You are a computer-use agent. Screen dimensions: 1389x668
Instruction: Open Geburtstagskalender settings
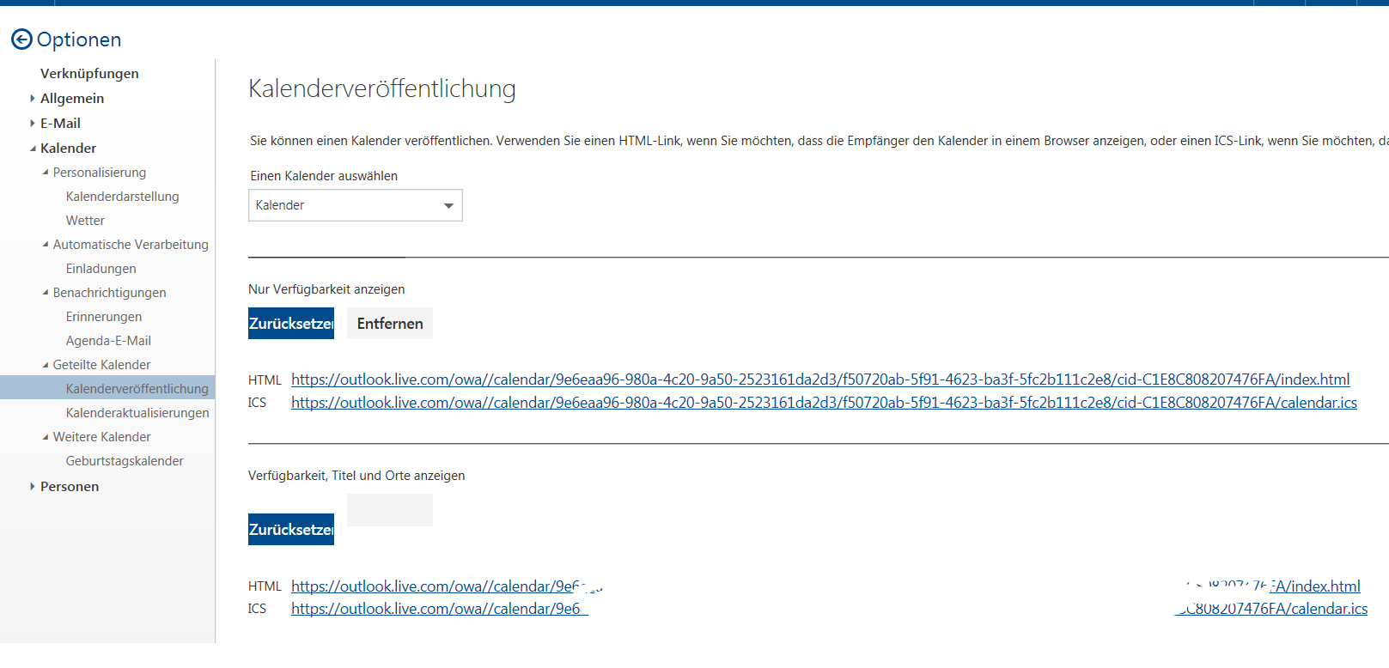(x=125, y=461)
